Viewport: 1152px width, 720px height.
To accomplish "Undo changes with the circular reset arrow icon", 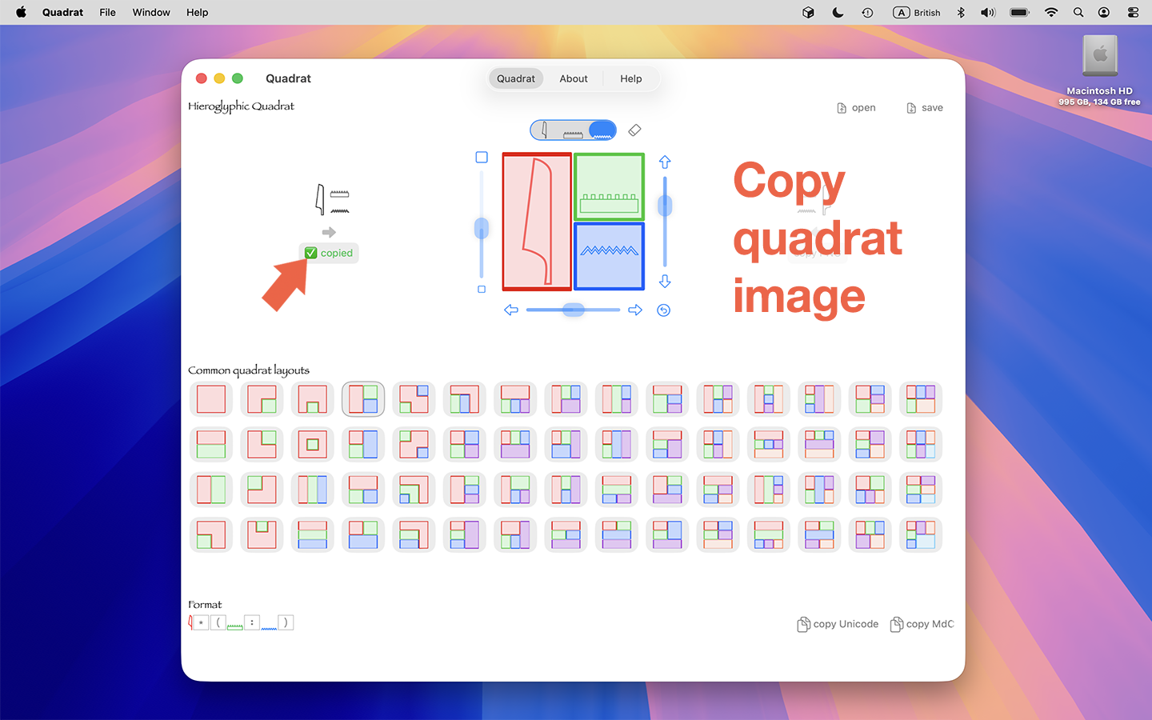I will pyautogui.click(x=663, y=310).
